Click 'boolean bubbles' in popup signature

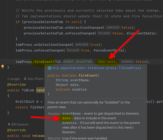coord(71,90)
